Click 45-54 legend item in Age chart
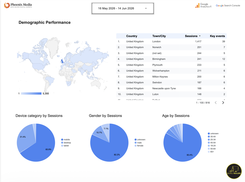The height and width of the screenshot is (182, 245). [x=212, y=143]
